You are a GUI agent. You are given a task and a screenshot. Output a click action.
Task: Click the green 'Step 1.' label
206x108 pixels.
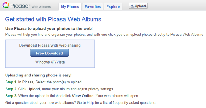tap(11, 82)
